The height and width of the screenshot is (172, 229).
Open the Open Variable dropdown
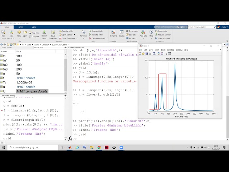pos(67,35)
